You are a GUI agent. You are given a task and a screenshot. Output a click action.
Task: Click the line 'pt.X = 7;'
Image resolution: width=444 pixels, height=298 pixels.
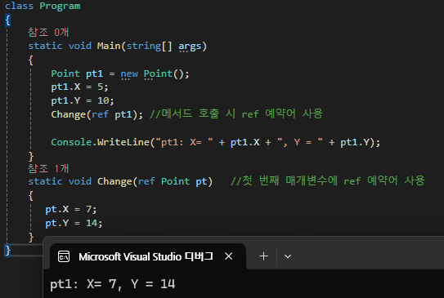click(71, 209)
